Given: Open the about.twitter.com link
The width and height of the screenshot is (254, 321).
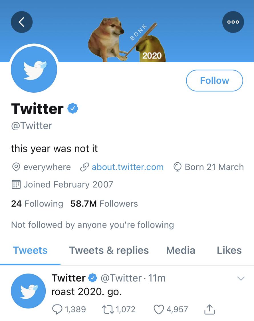Looking at the screenshot, I should (x=128, y=167).
